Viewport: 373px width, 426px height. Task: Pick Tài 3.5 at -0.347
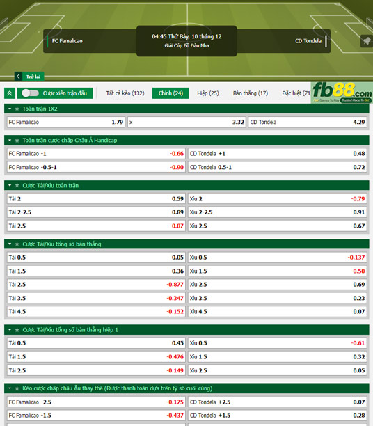point(96,298)
